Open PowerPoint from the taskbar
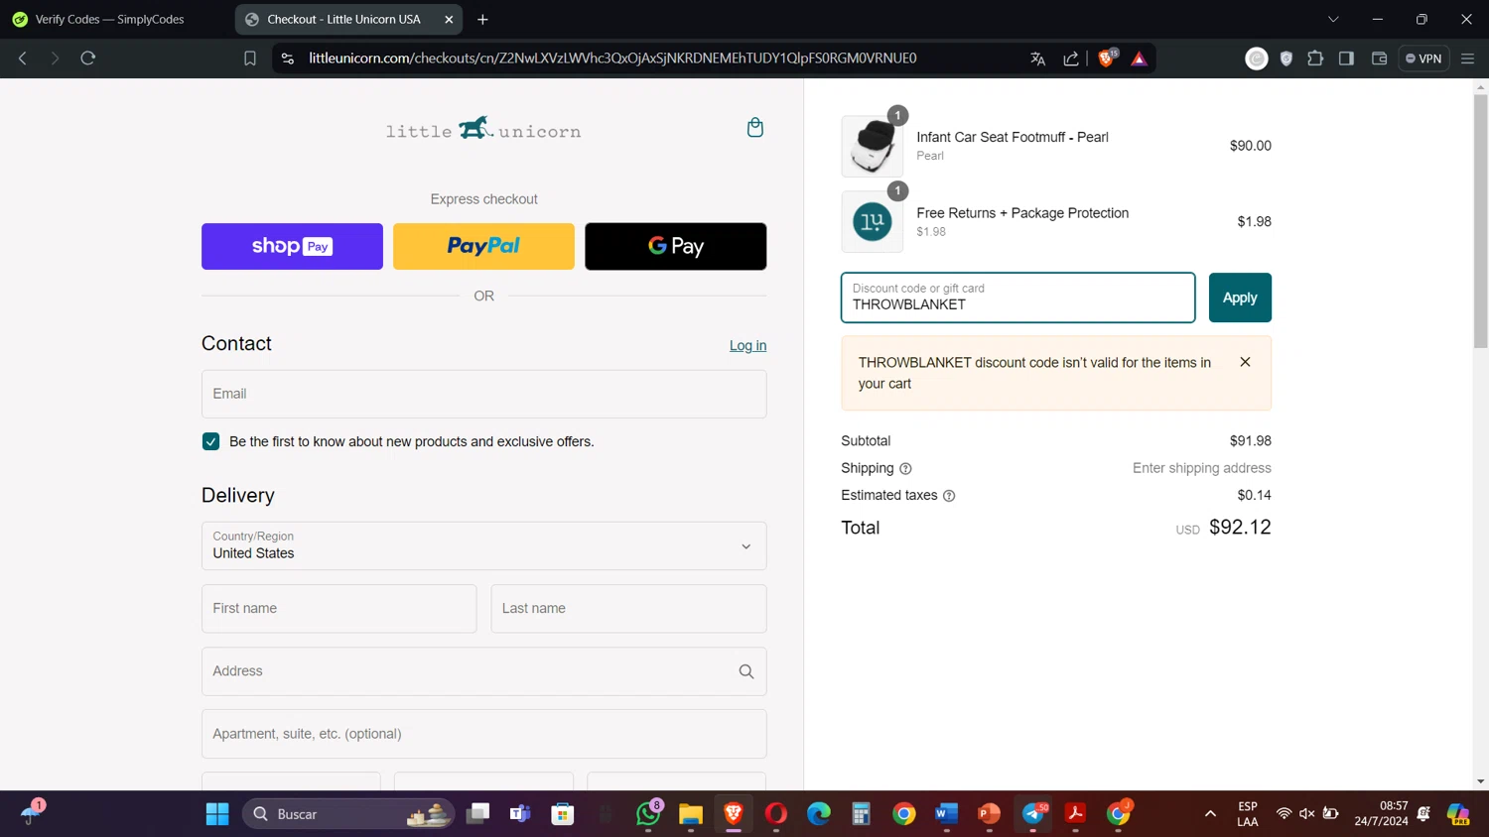This screenshot has height=837, width=1489. click(990, 814)
